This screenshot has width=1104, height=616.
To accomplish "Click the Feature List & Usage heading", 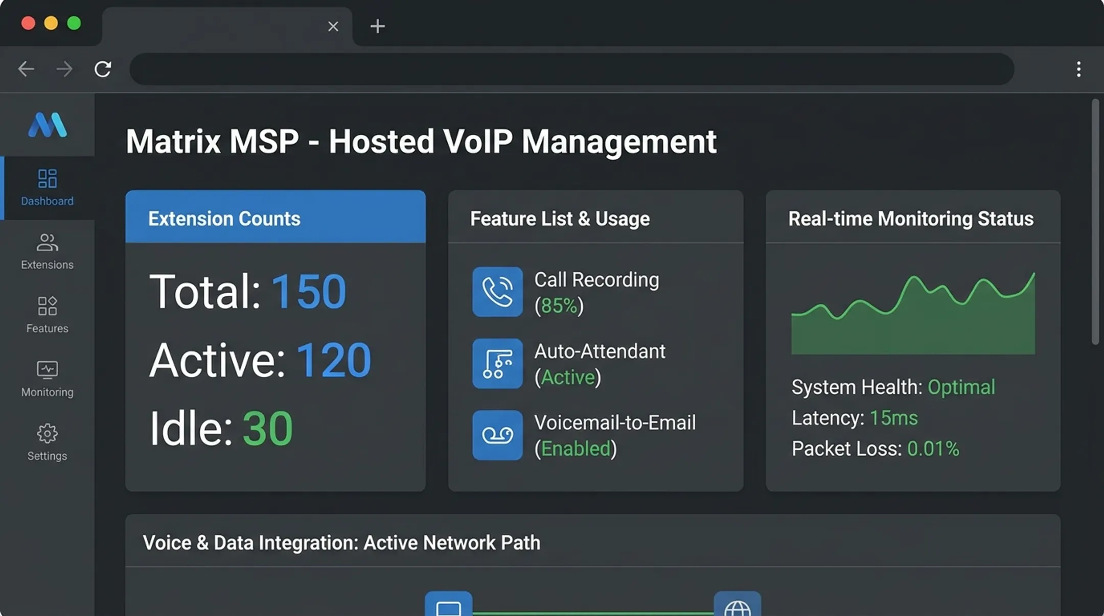I will 560,219.
